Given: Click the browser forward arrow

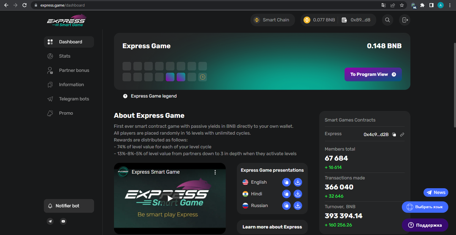Looking at the screenshot, I should (15, 5).
